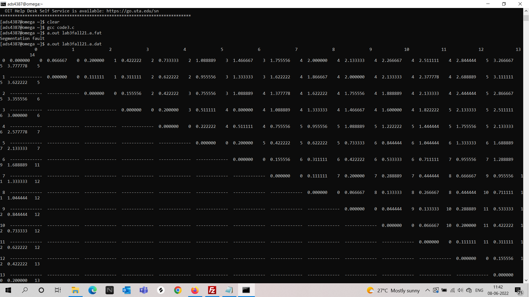529x297 pixels.
Task: Open the white round S-shaped app icon
Action: coord(161,290)
